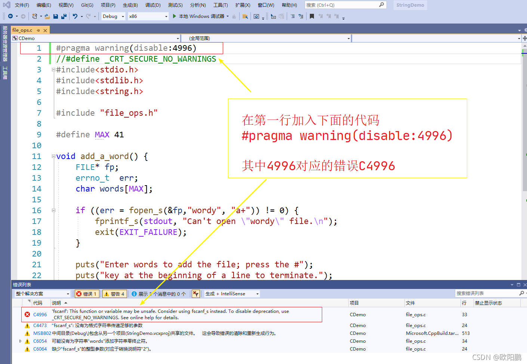Close the file_ops.c tab
Image resolution: width=527 pixels, height=364 pixels.
[x=45, y=30]
